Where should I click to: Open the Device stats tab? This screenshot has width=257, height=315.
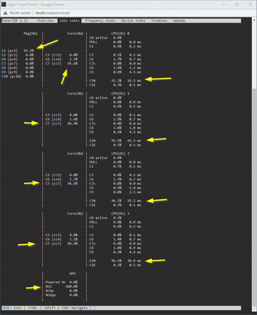coord(133,21)
